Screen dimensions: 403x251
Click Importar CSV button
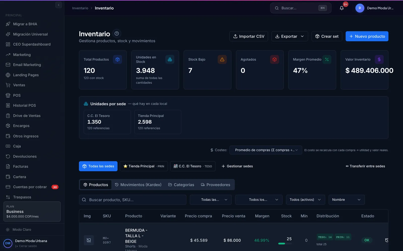249,36
